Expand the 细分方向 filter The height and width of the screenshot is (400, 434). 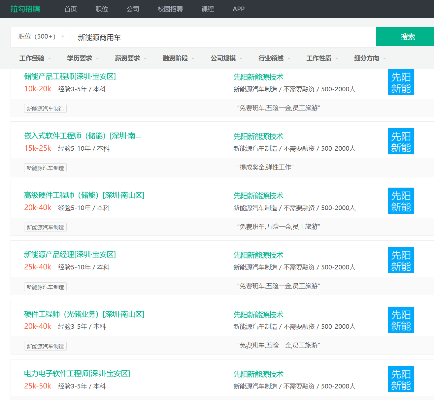(370, 58)
